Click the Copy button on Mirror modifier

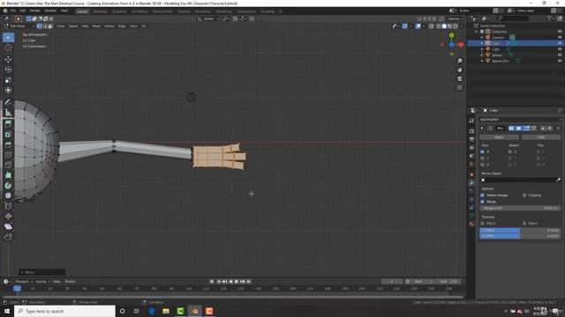pyautogui.click(x=541, y=137)
